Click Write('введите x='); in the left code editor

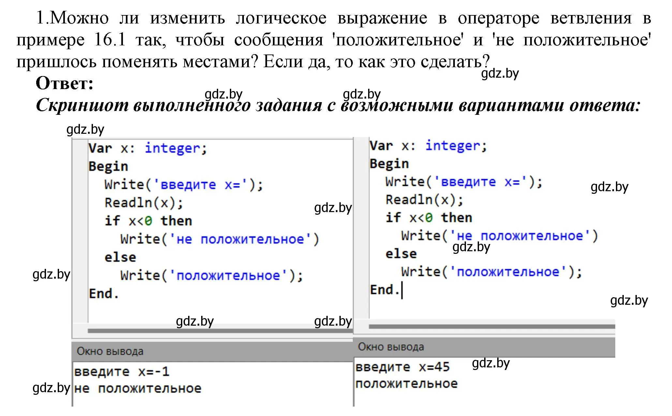(184, 185)
